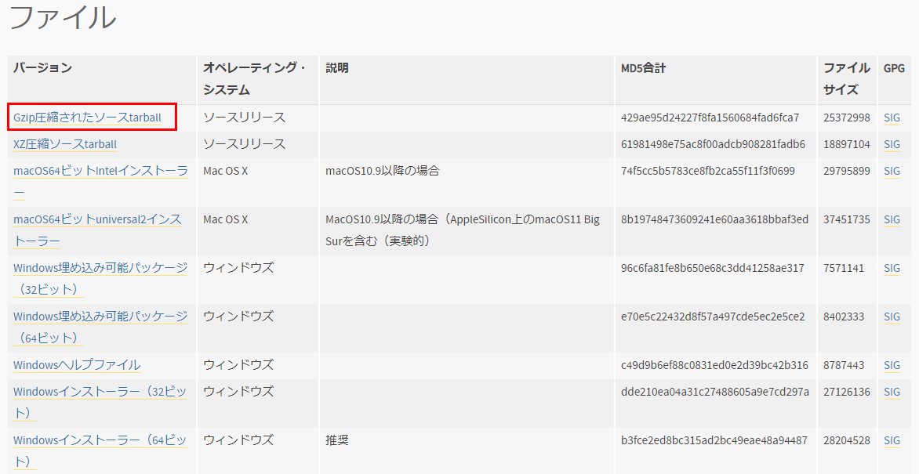This screenshot has height=474, width=919.
Task: Select MD5 b3fce2ed8bc315ad2bc49eae48a94487
Action: (x=714, y=440)
